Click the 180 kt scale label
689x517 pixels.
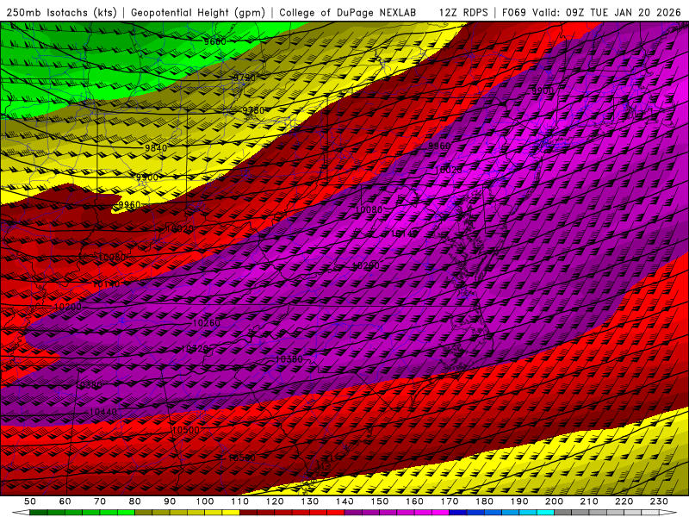click(x=484, y=501)
